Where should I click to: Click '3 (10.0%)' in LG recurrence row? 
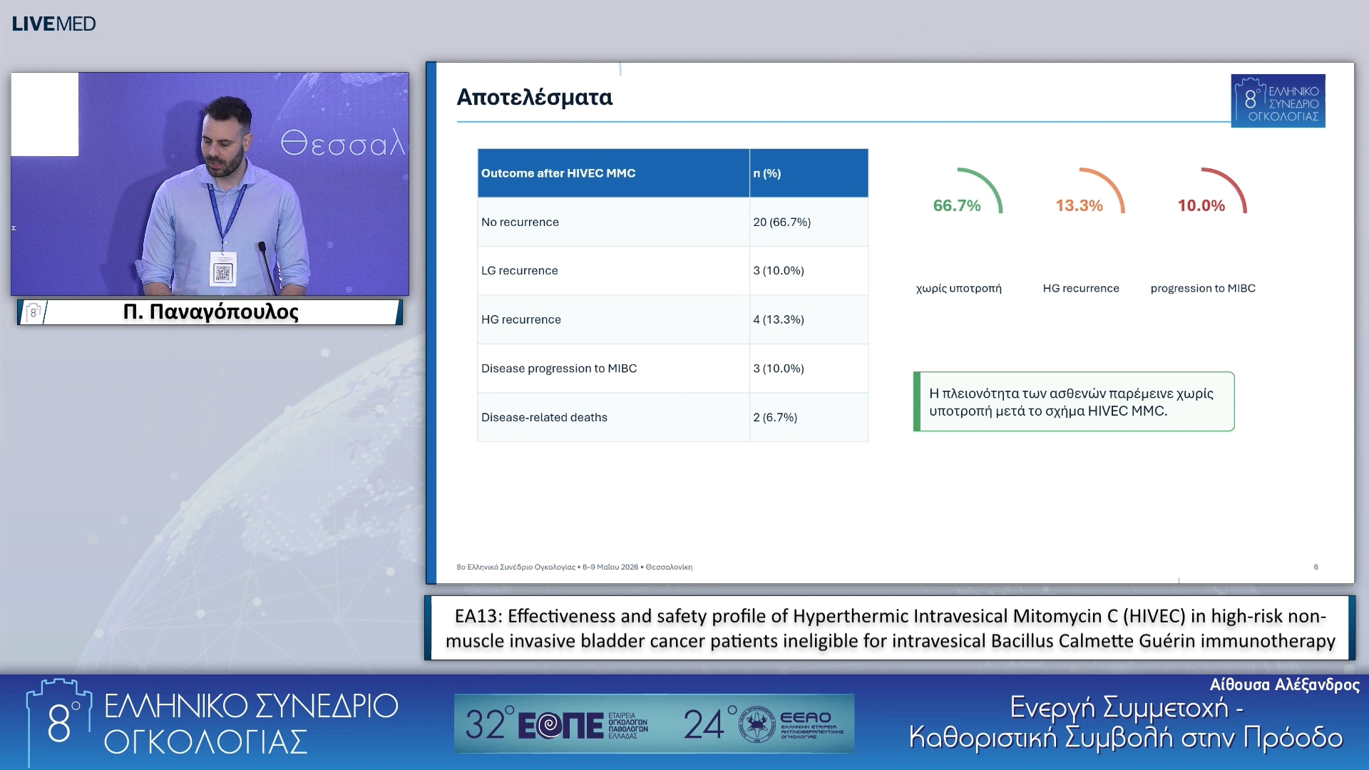(778, 270)
